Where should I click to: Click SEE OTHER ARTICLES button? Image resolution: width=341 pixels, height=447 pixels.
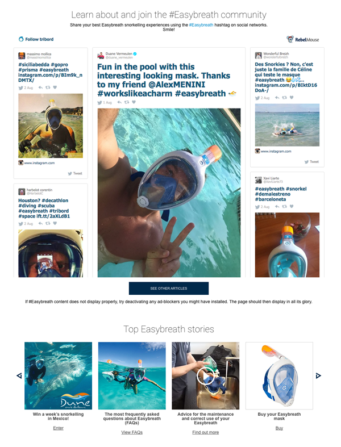click(169, 288)
